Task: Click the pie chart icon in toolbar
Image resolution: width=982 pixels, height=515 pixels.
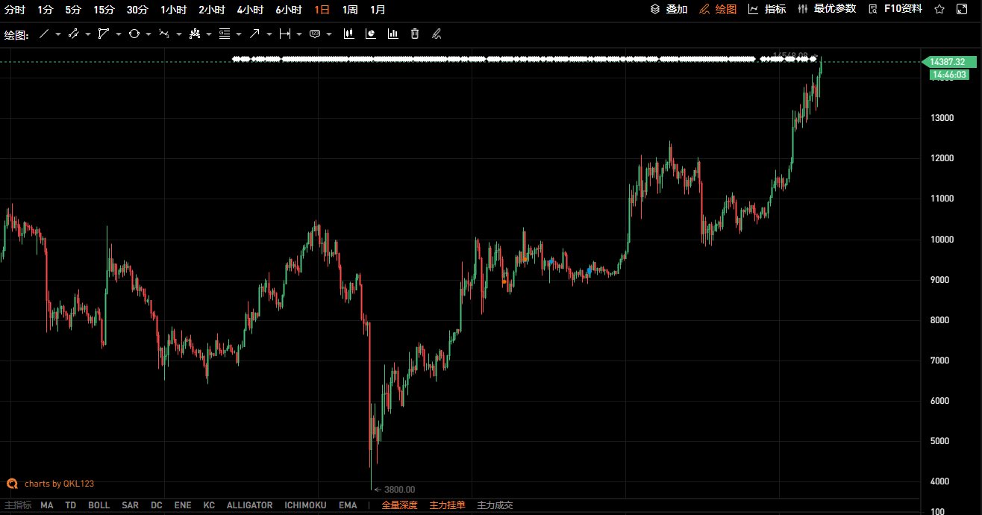Action: click(x=371, y=34)
